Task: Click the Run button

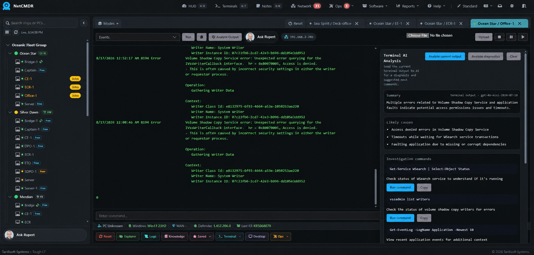Action: [x=188, y=37]
